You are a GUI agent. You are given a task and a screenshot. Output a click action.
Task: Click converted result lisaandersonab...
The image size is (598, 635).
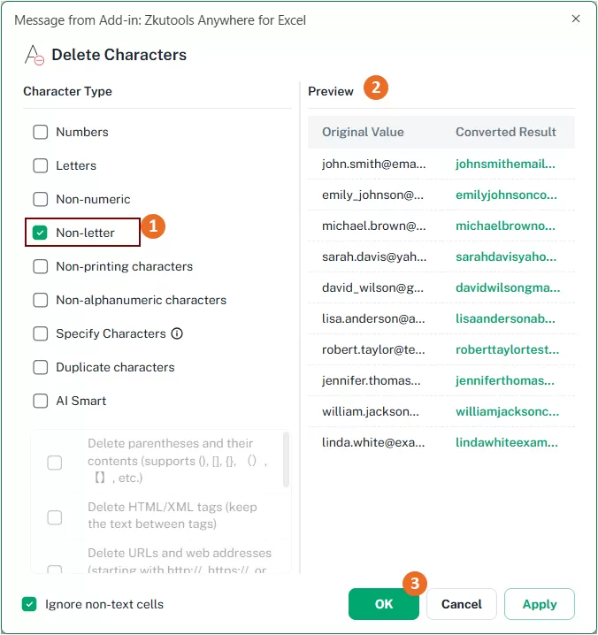506,318
